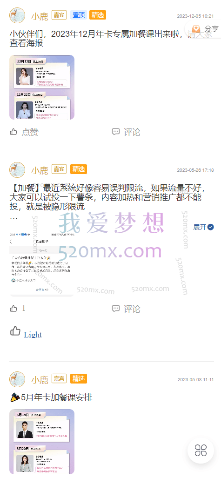221x478 pixels.
Task: Open the username 小鹿 on the May 26 post
Action: pos(40,170)
